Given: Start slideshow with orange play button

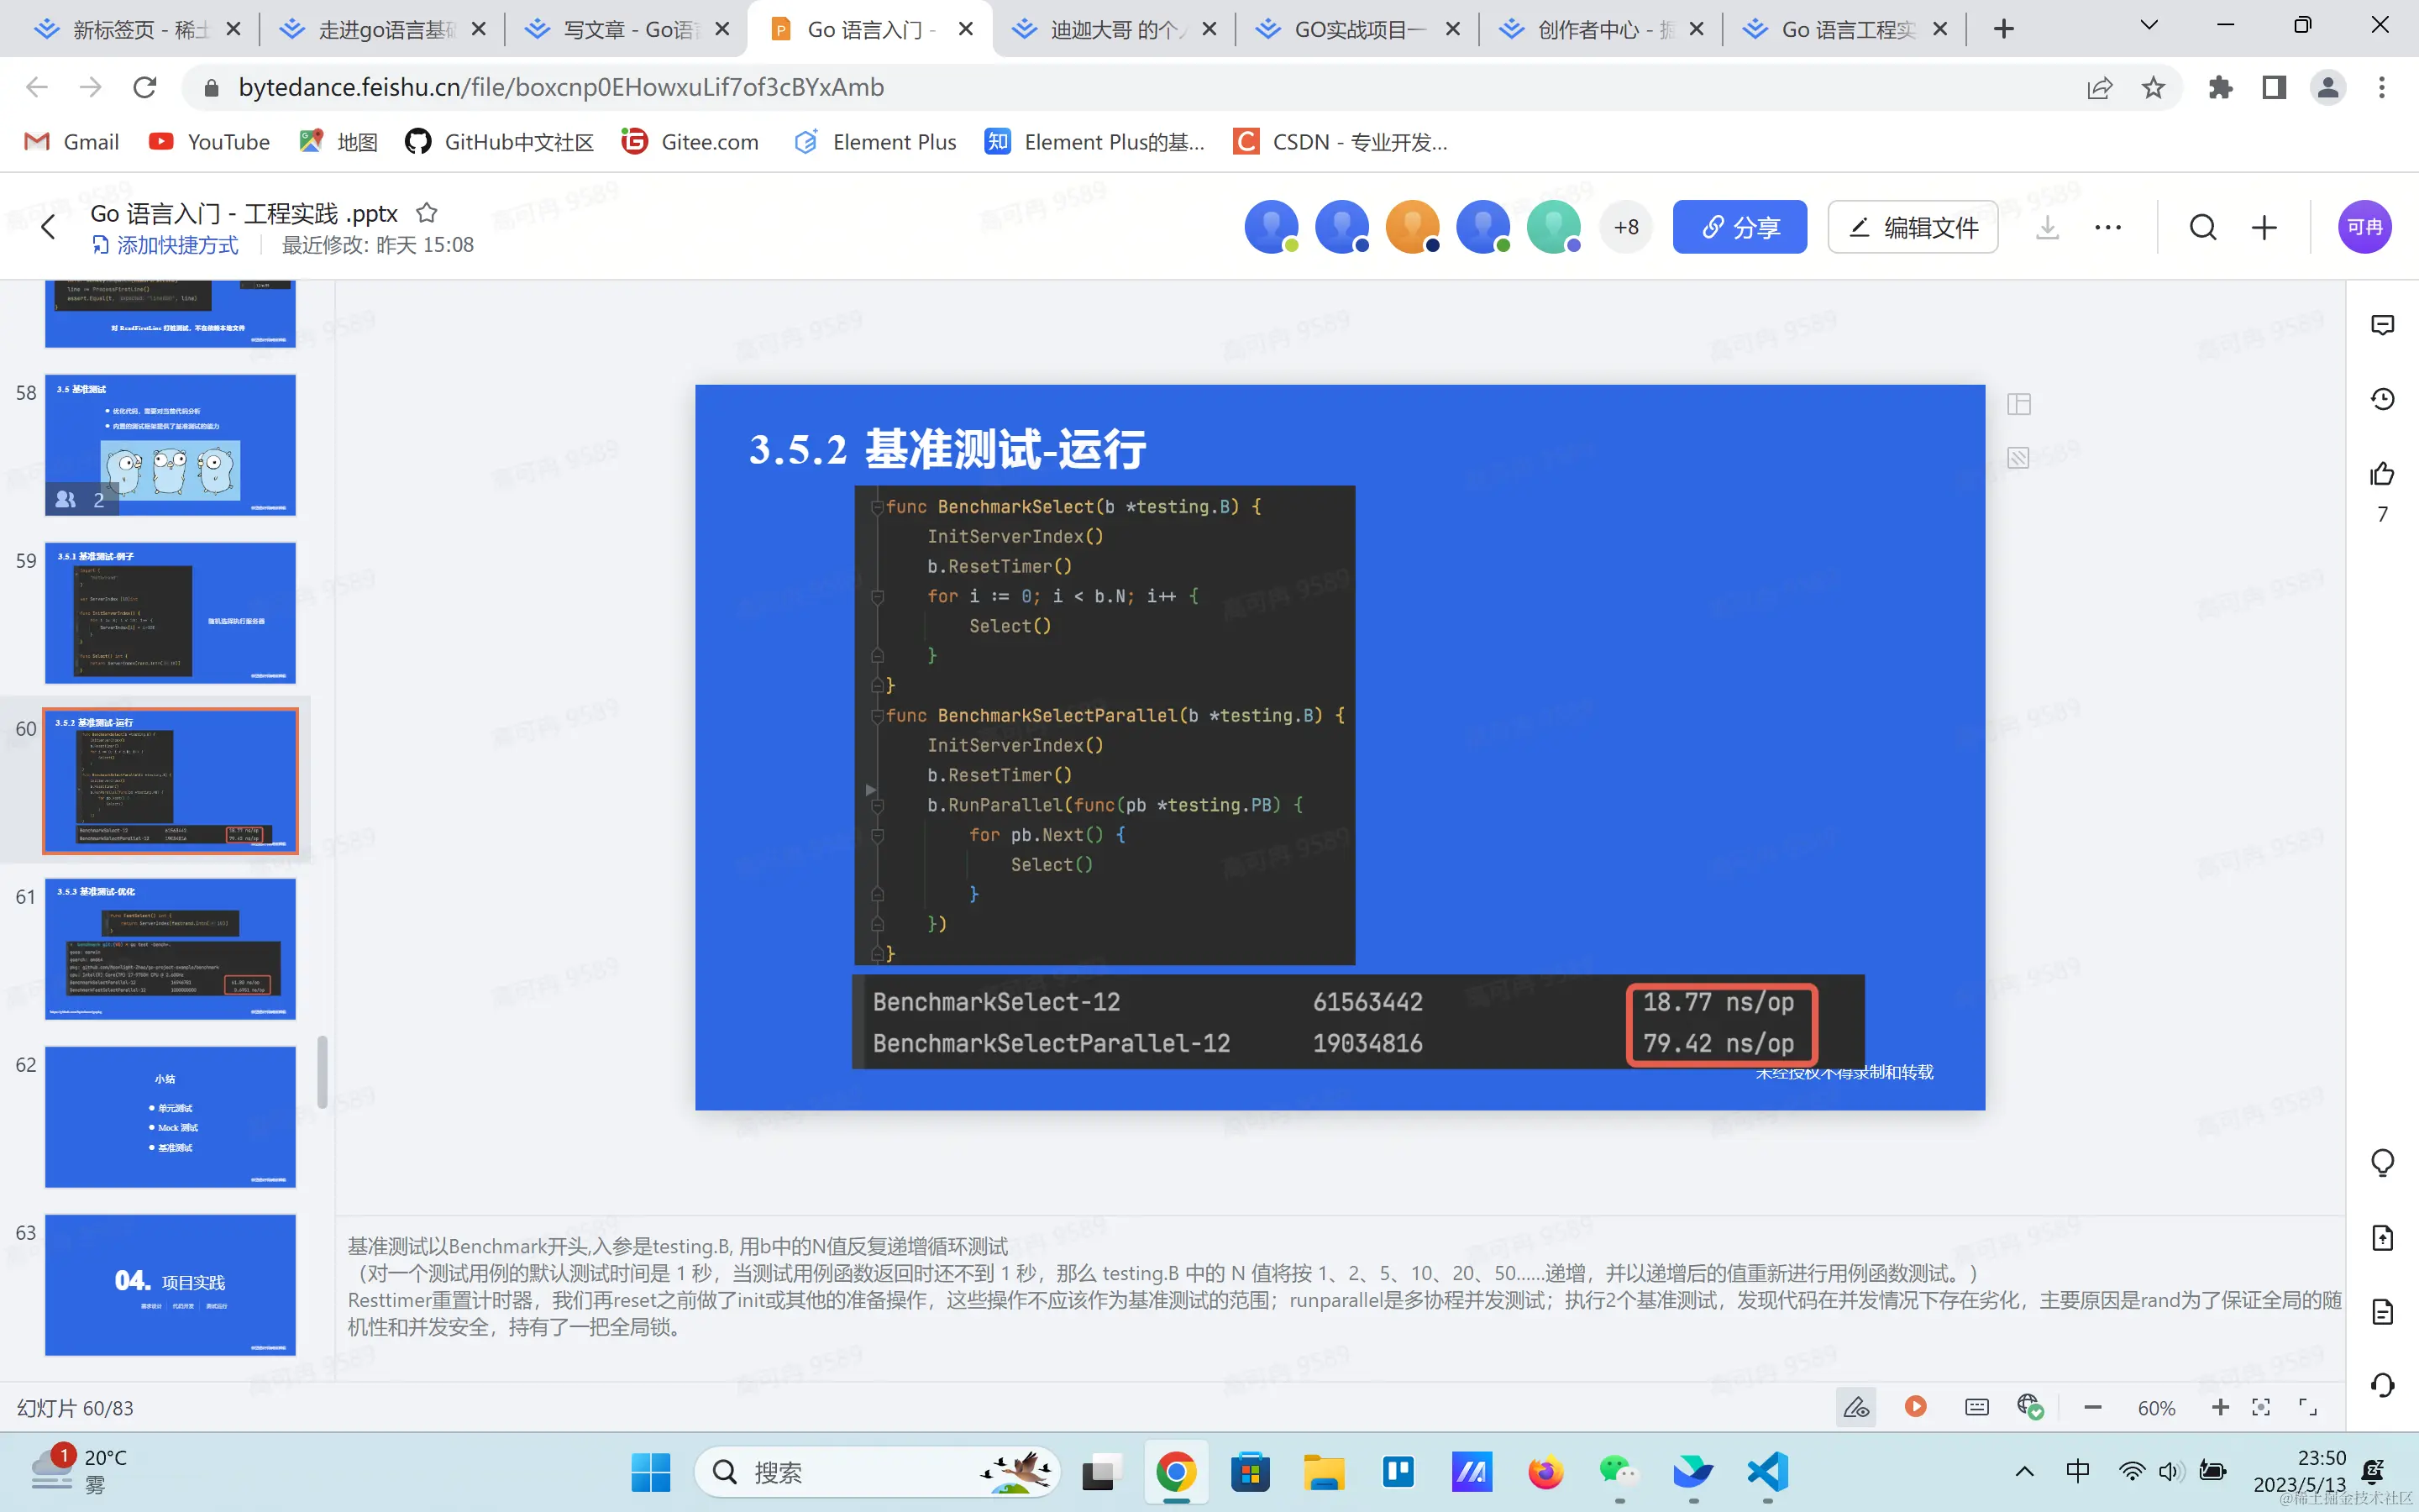Looking at the screenshot, I should (x=1915, y=1407).
